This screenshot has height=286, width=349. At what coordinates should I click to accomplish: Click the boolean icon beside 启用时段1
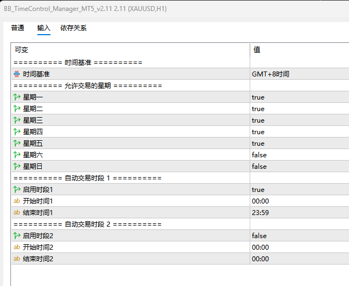click(16, 190)
